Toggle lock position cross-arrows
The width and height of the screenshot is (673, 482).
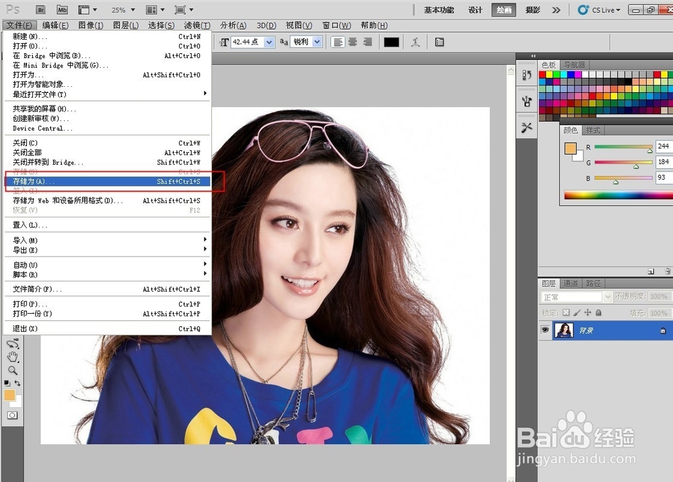(x=588, y=312)
